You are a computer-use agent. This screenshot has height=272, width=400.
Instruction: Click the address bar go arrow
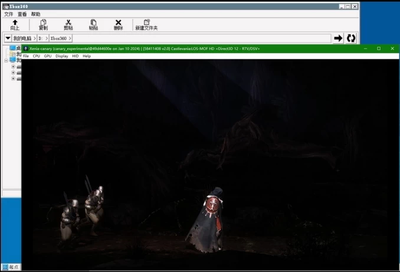pos(338,38)
